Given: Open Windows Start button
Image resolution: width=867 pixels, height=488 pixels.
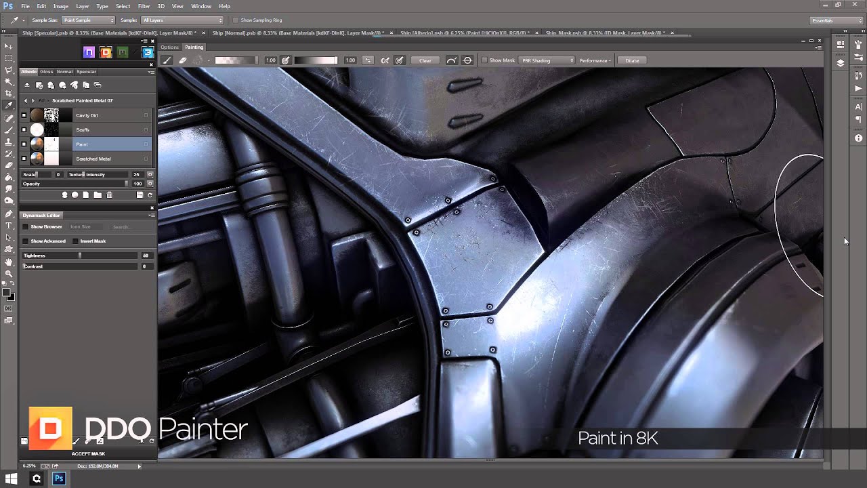Looking at the screenshot, I should click(x=12, y=479).
